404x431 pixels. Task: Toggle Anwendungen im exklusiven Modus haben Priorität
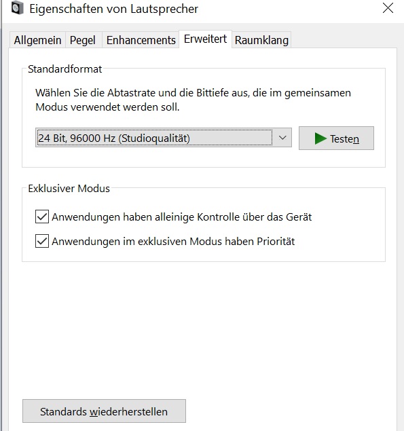click(42, 241)
